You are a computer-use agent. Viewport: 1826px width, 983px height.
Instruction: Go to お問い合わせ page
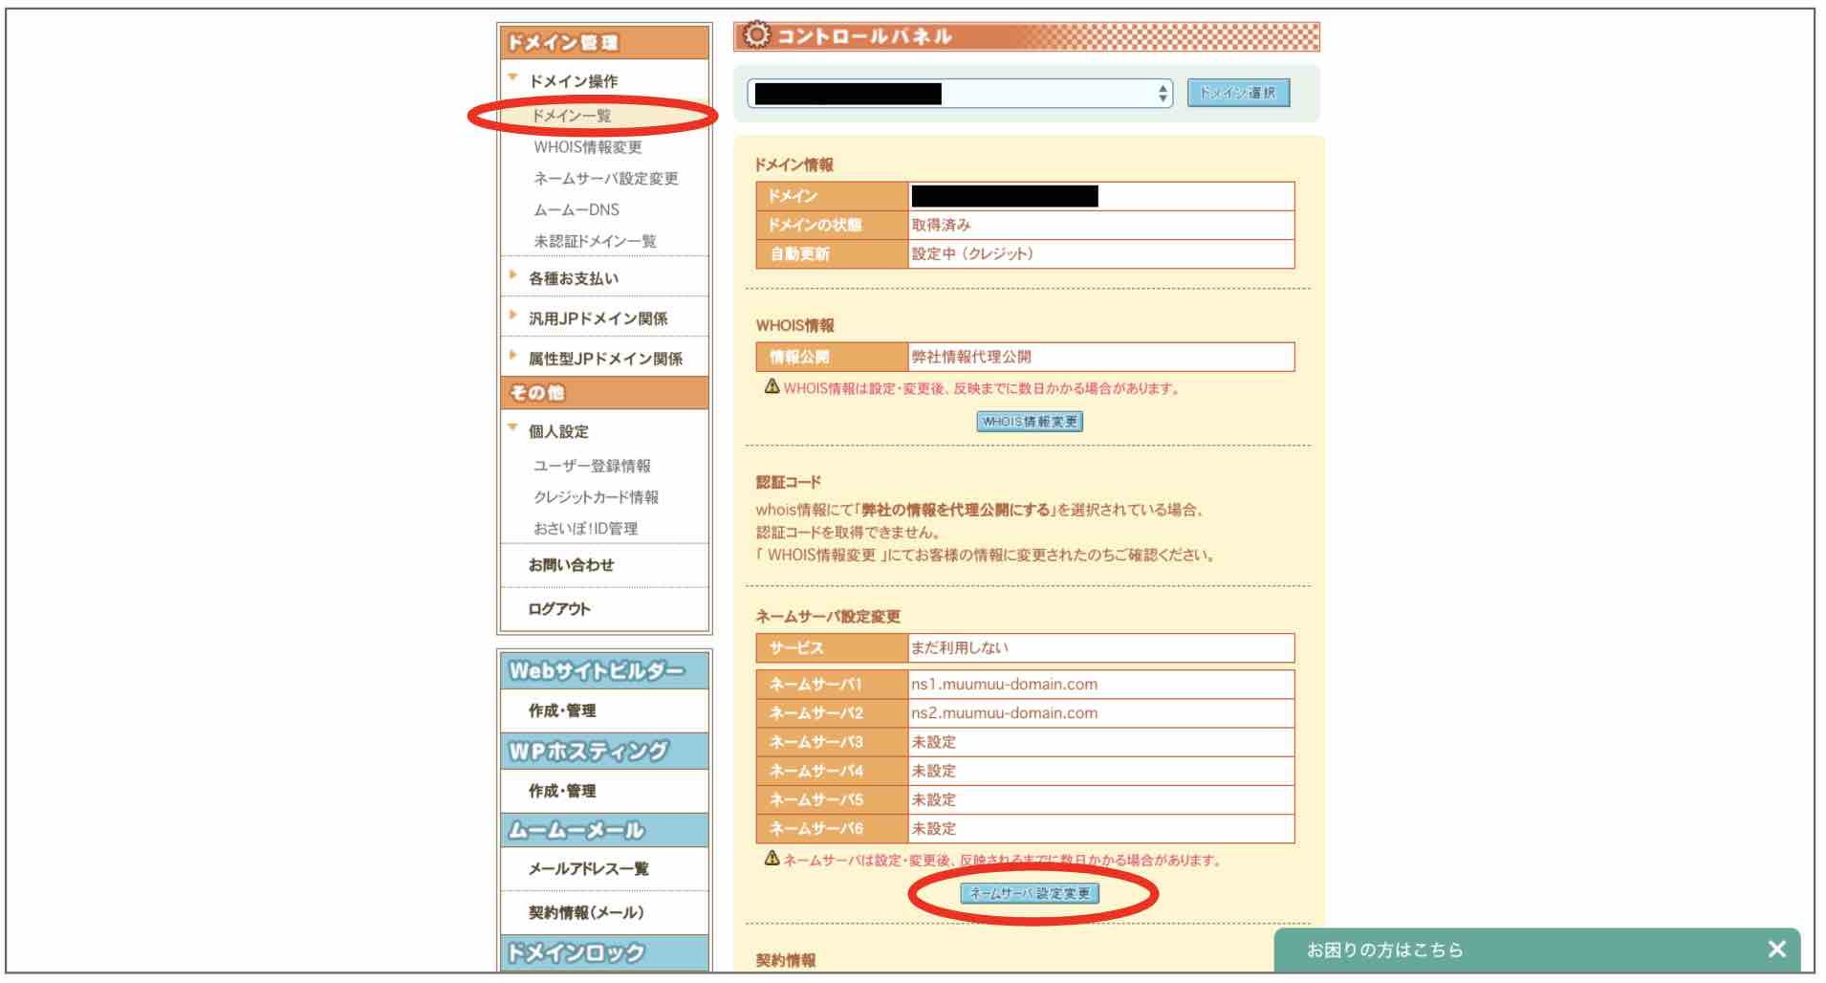pos(571,565)
